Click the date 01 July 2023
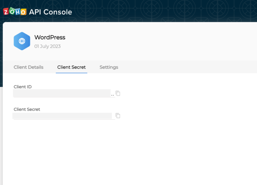This screenshot has height=185, width=257. point(47,46)
